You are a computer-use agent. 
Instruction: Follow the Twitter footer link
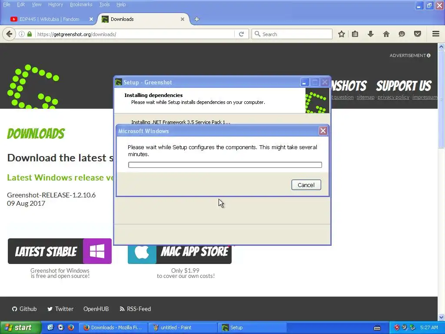[x=60, y=309]
